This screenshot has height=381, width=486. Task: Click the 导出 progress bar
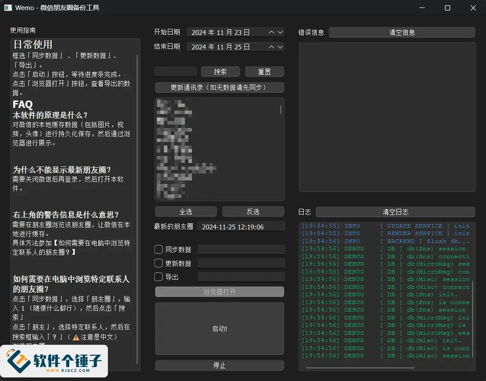[x=241, y=277]
